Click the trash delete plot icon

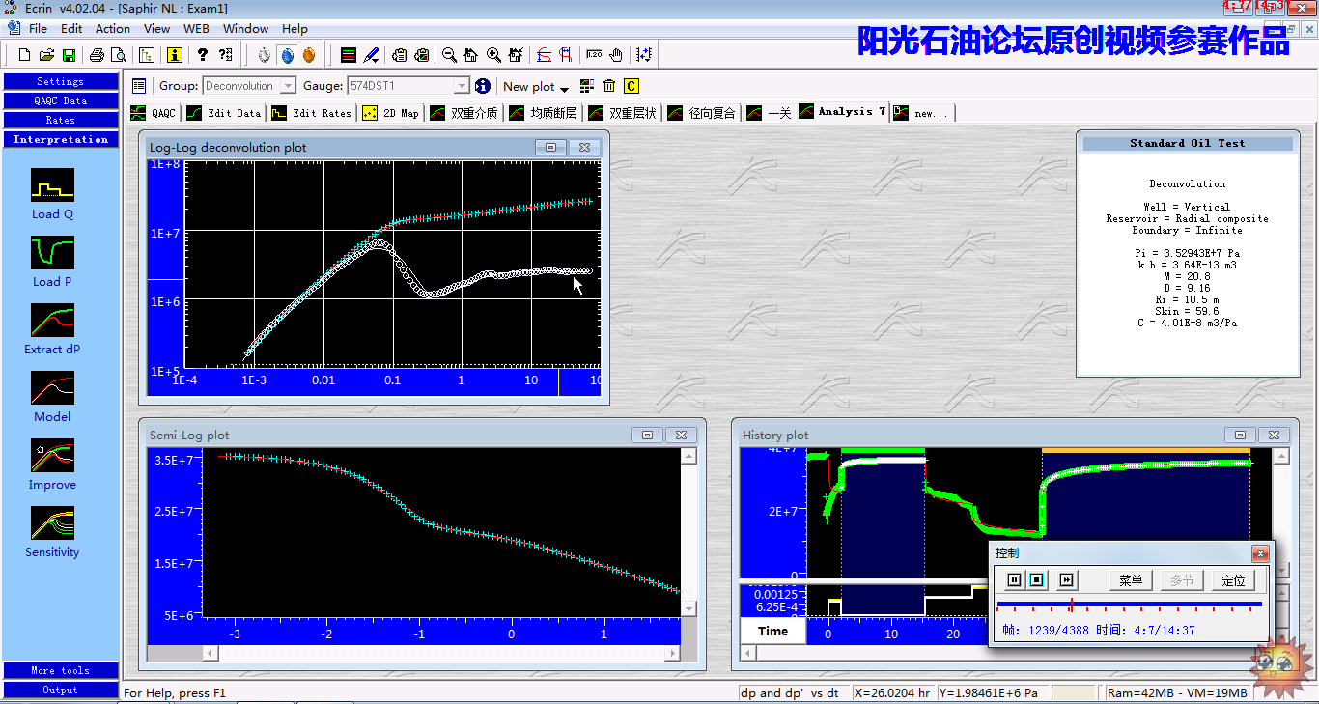coord(609,86)
